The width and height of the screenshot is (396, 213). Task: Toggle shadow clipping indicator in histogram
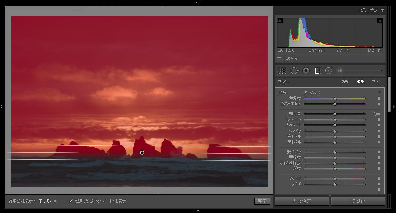pos(280,20)
